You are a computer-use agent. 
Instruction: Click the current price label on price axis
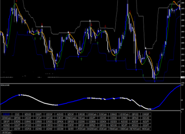pyautogui.click(x=183, y=77)
